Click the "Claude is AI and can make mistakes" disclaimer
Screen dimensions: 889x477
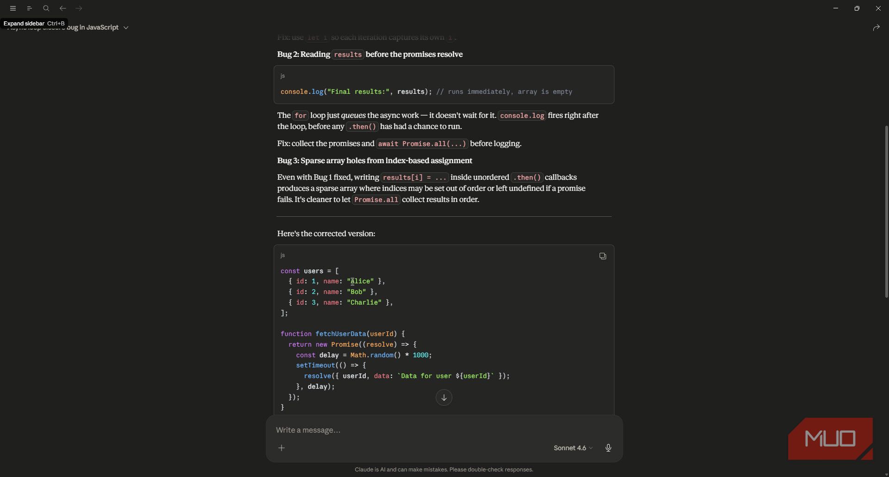tap(444, 470)
